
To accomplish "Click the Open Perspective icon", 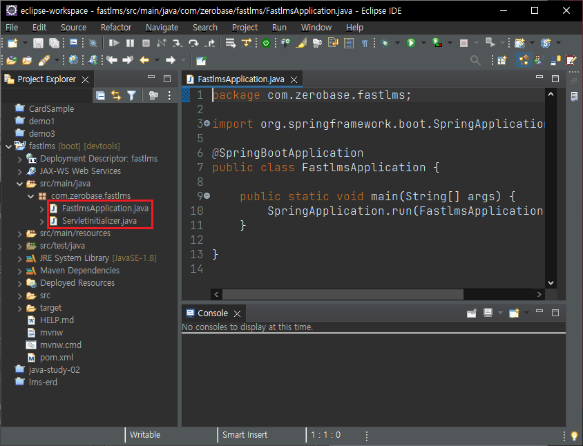I will [502, 60].
